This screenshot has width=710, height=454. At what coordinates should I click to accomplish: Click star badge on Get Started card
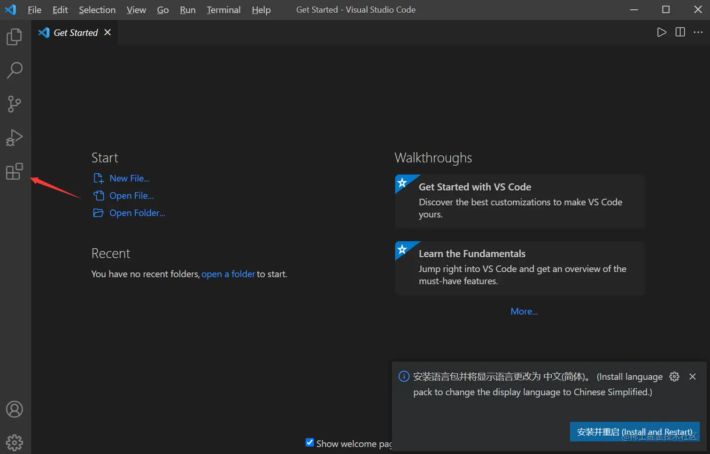(402, 182)
